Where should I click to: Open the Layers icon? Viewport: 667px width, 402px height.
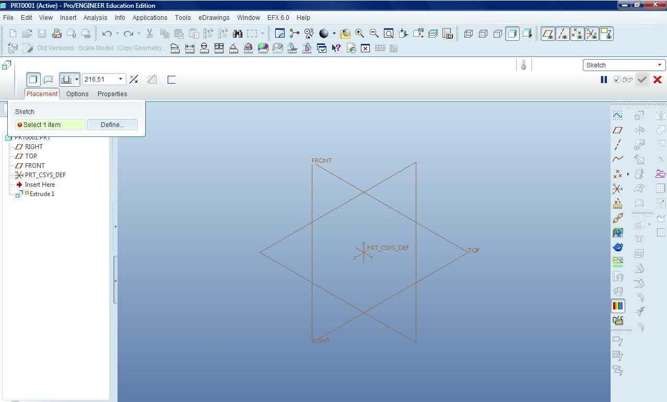[433, 33]
